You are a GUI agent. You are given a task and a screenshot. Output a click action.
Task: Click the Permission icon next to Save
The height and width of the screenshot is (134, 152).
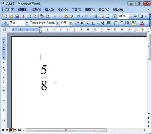pyautogui.click(x=23, y=16)
